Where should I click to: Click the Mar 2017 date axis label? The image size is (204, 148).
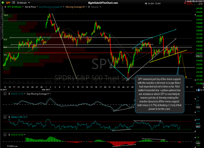pyautogui.click(x=46, y=90)
